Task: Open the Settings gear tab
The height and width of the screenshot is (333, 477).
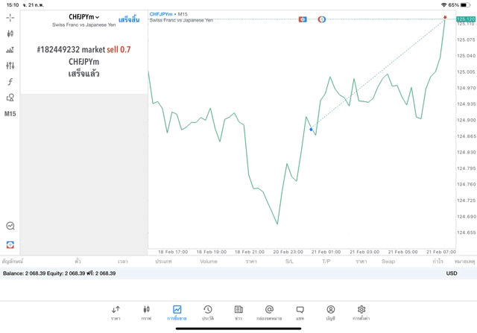Action: (x=361, y=312)
